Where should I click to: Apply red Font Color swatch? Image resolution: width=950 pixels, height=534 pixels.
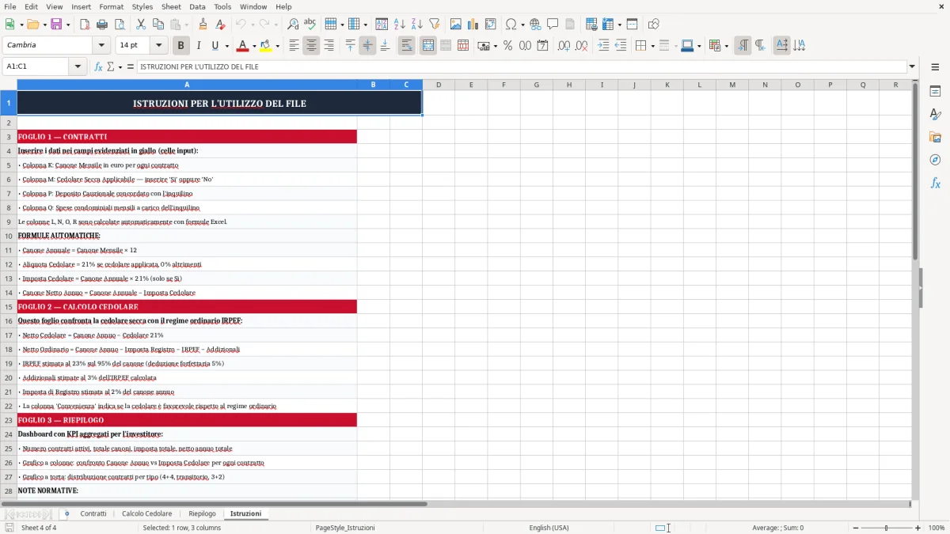tap(243, 46)
